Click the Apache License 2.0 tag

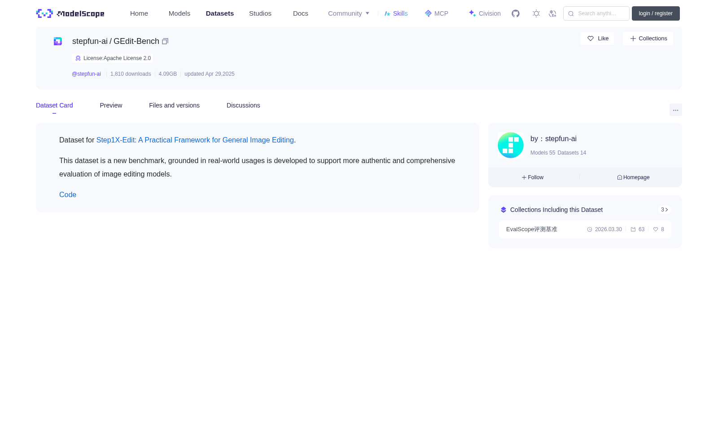click(112, 58)
